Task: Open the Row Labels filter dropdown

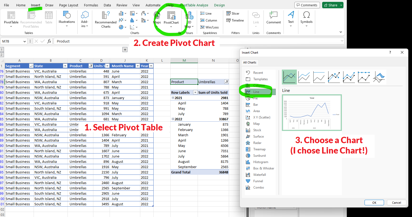Action: click(x=195, y=92)
